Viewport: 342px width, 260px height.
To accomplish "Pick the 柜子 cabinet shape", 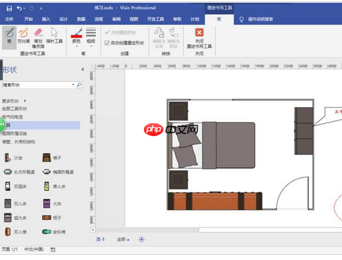I will pos(52,218).
